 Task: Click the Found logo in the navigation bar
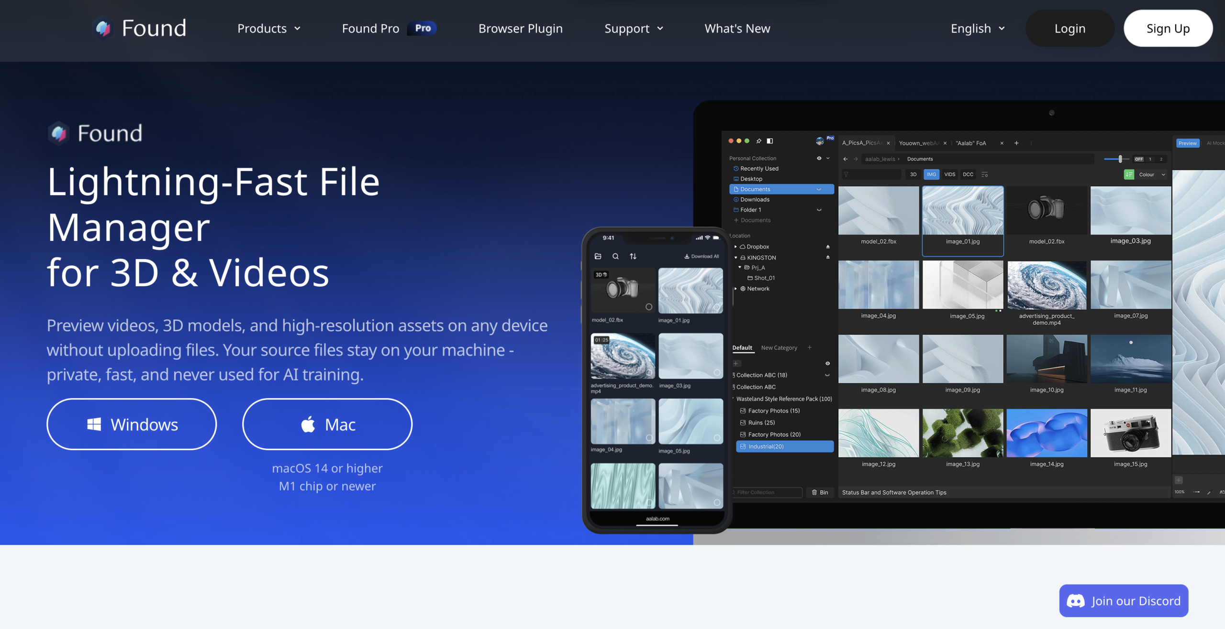point(139,28)
